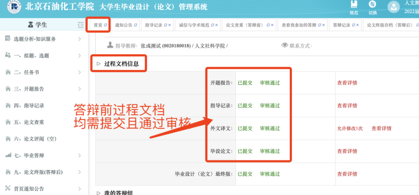
Task: Click the 切换 switch icon
Action: (x=372, y=5)
